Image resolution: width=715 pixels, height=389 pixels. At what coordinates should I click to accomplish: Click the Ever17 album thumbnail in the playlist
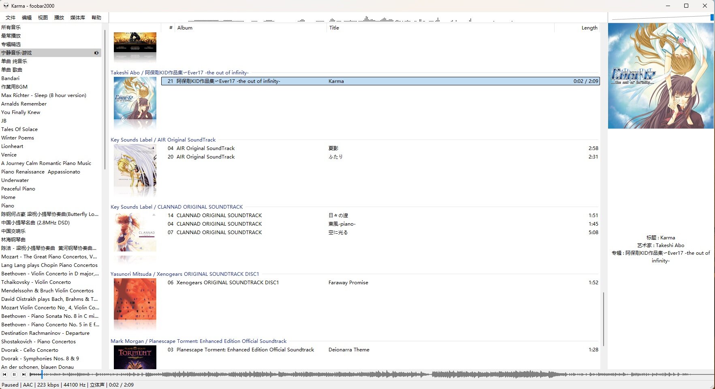tap(135, 98)
